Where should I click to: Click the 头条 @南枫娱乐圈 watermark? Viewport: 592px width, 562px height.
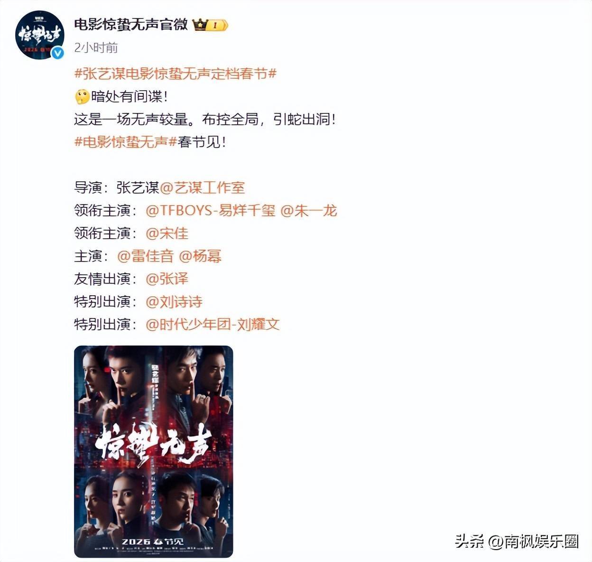click(x=517, y=541)
